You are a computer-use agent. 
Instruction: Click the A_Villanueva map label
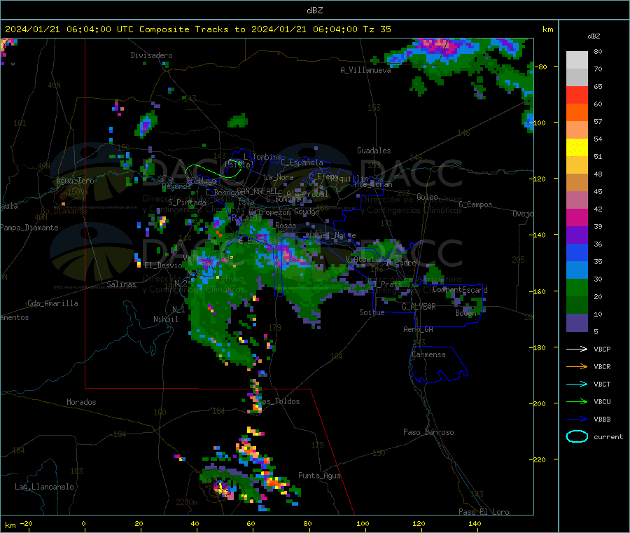coord(365,70)
